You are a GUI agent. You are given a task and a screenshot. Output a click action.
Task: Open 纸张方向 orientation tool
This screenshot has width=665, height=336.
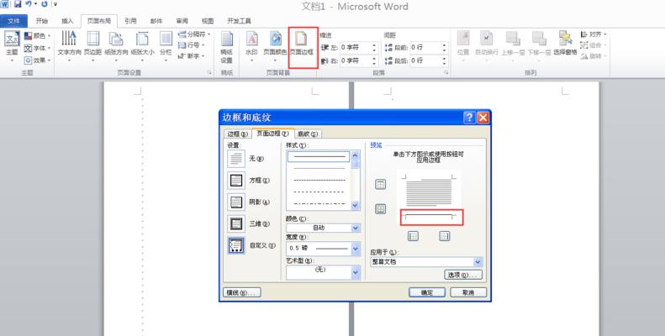pyautogui.click(x=116, y=47)
